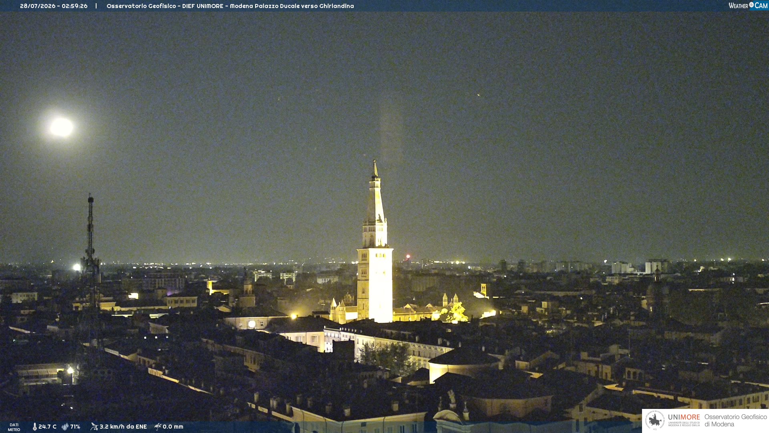Click the 'DATI METEO' label
Viewport: 769px width, 433px height.
14,427
